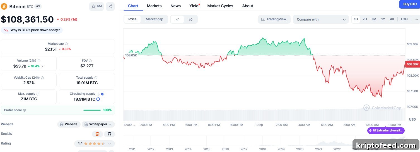The image size is (420, 152).
Task: Switch to candlestick chart icon
Action: pyautogui.click(x=190, y=19)
